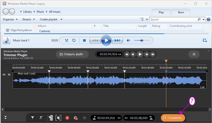212x123 pixels.
Task: Click the Back navigation button
Action: [6, 12]
